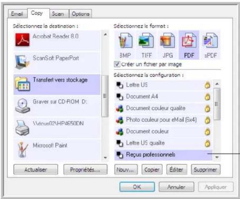The image size is (240, 199).
Task: Select "Photo couleur pour eMail (6x4)" text
Action: click(x=161, y=120)
